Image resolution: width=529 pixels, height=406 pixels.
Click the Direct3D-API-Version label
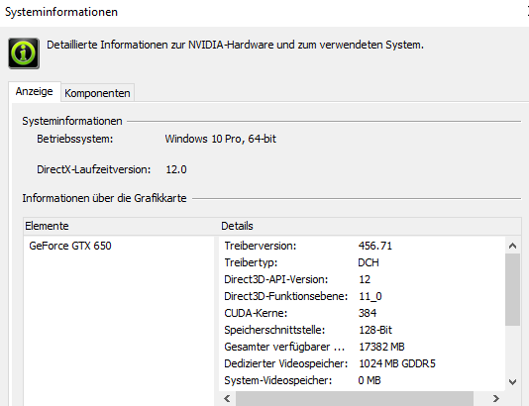tap(276, 279)
